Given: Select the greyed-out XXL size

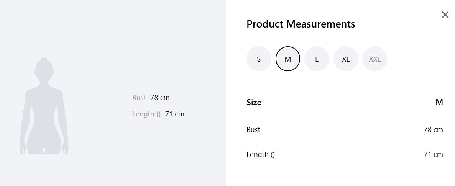Looking at the screenshot, I should coord(375,59).
